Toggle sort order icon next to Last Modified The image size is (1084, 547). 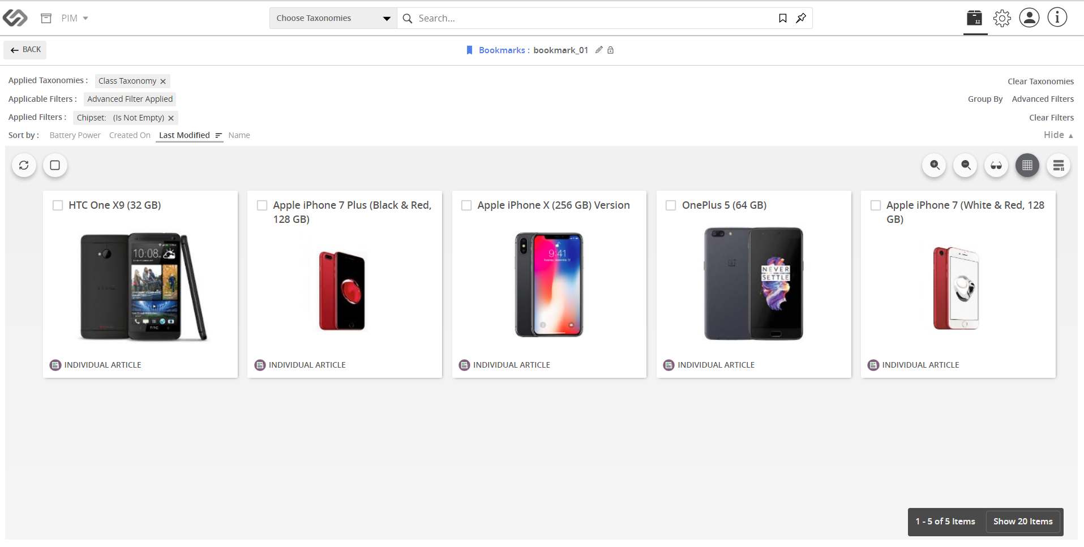coord(218,135)
